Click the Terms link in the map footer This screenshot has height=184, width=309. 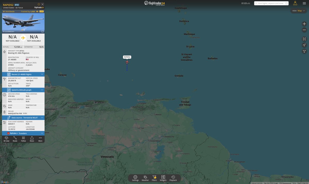pyautogui.click(x=294, y=183)
